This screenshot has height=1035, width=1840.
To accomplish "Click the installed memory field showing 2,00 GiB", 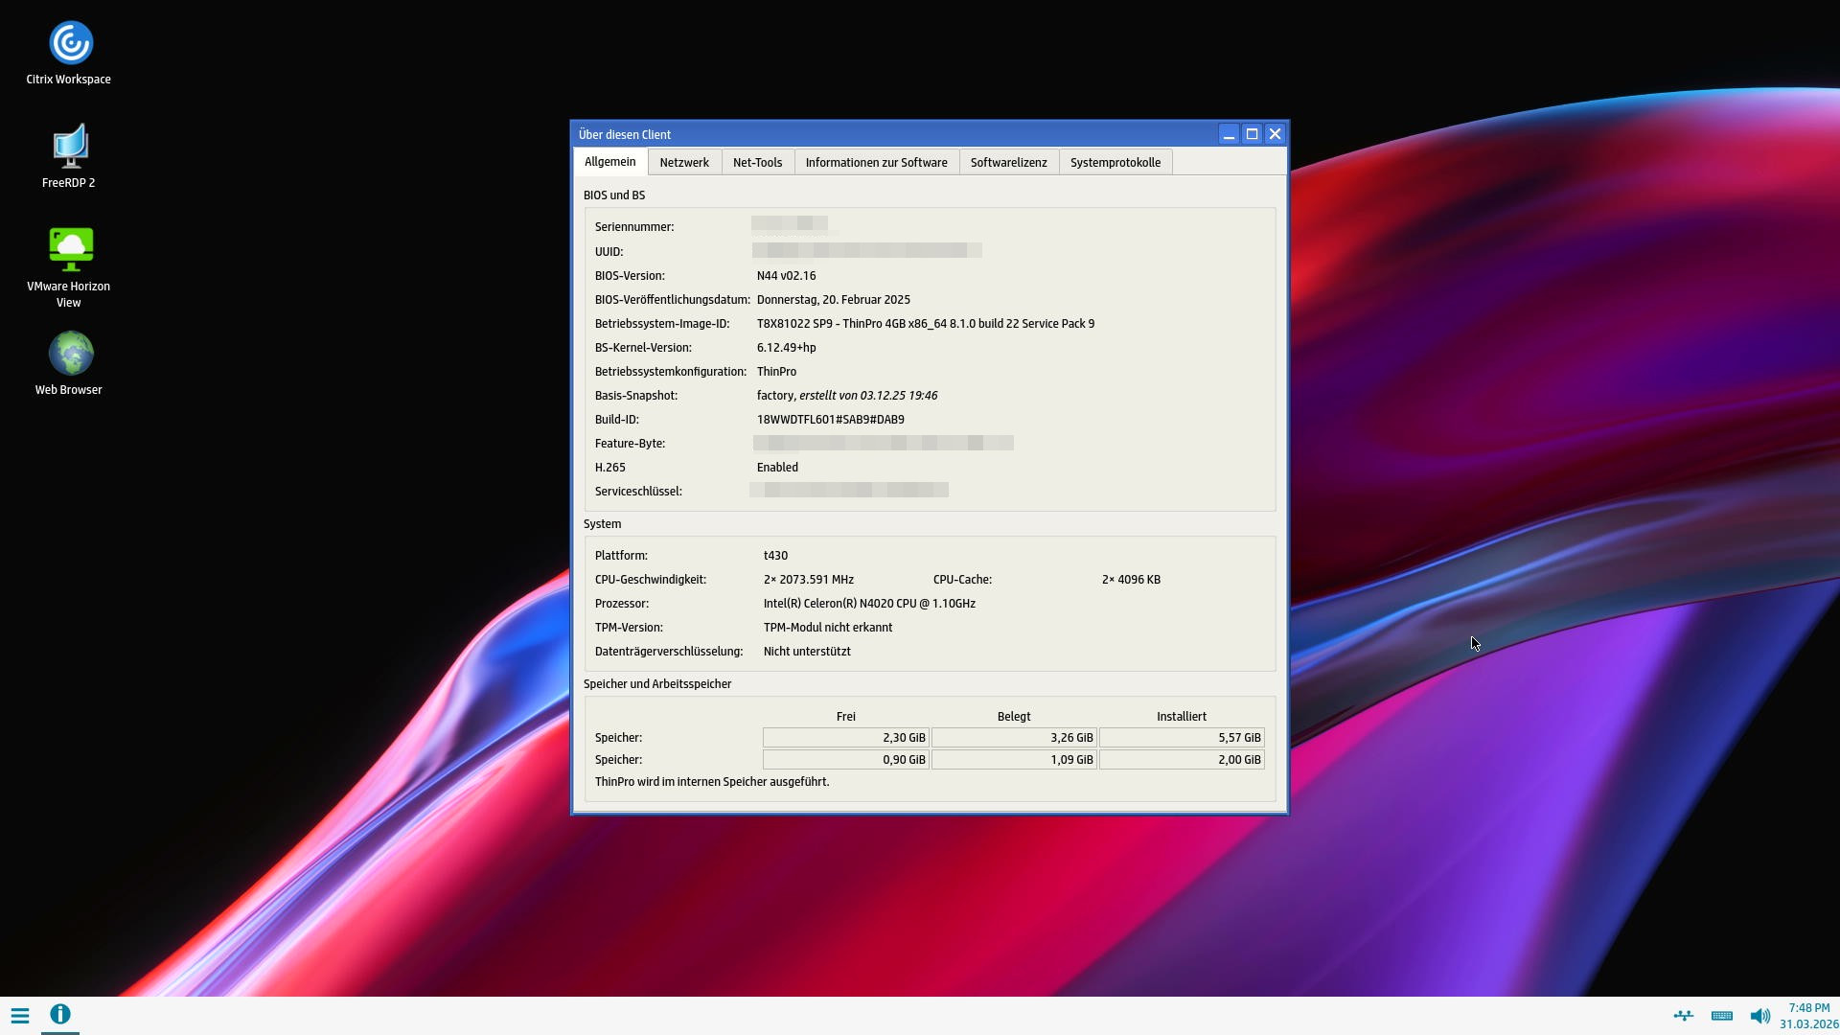I will (x=1183, y=759).
